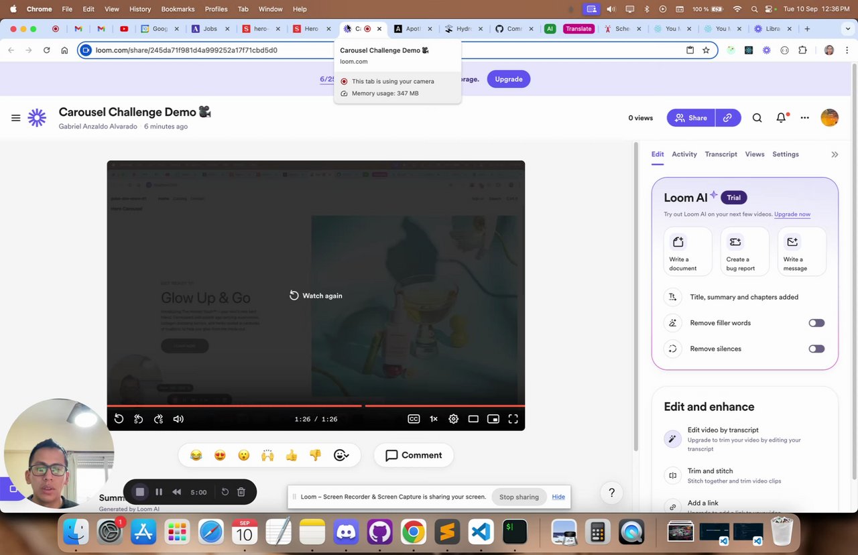Open the Transcript tab
858x555 pixels.
[x=721, y=154]
